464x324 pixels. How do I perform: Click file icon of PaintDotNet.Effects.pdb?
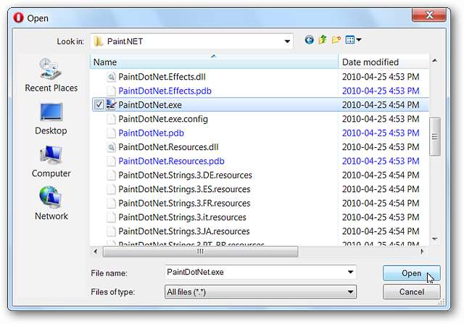click(x=111, y=91)
